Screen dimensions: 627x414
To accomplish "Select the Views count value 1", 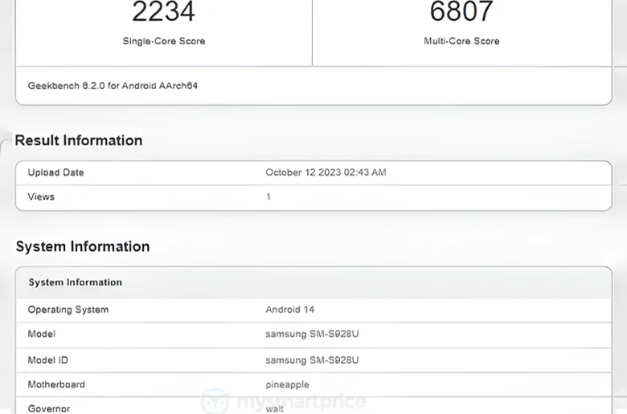I will point(268,197).
